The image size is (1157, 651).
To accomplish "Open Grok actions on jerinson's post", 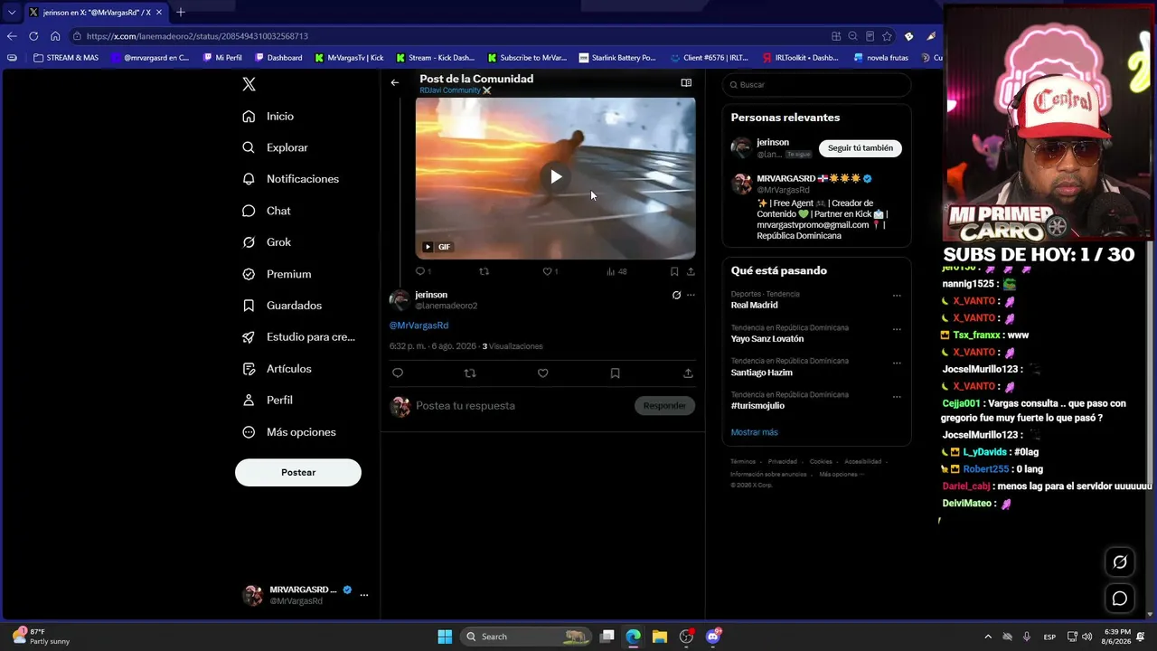I will (676, 295).
